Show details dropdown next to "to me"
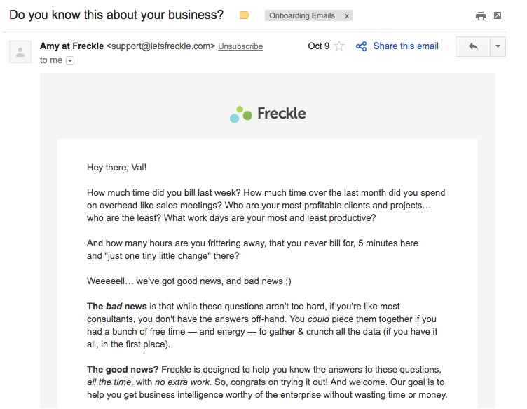 69,61
